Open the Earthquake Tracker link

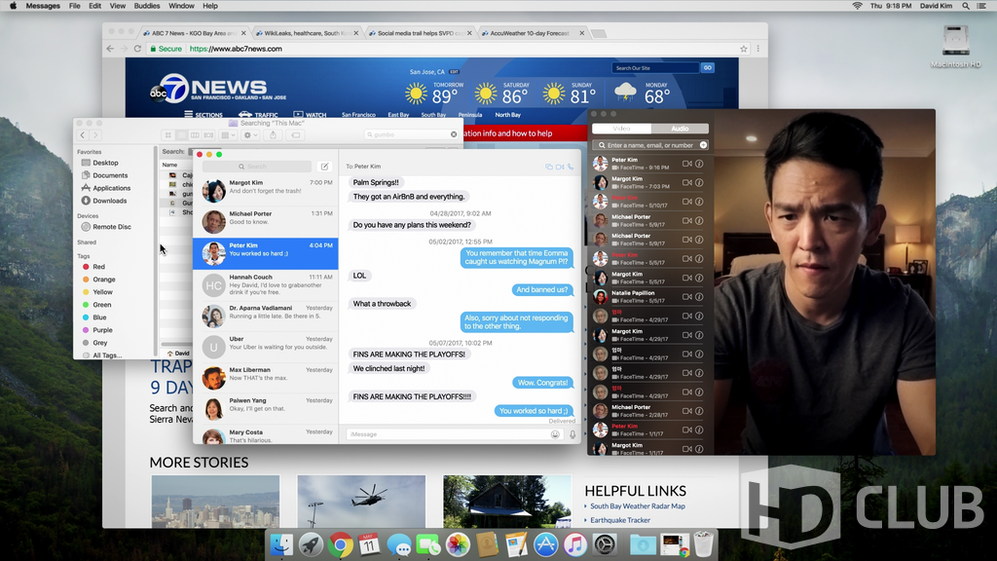620,520
